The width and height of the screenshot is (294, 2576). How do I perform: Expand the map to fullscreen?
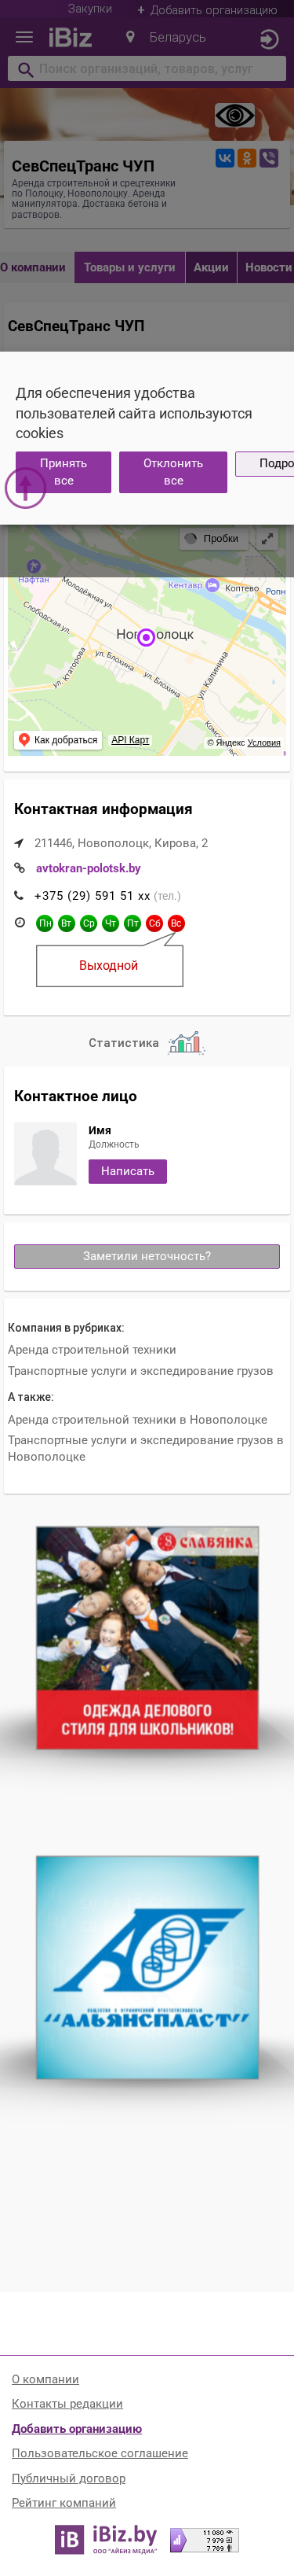coord(267,538)
